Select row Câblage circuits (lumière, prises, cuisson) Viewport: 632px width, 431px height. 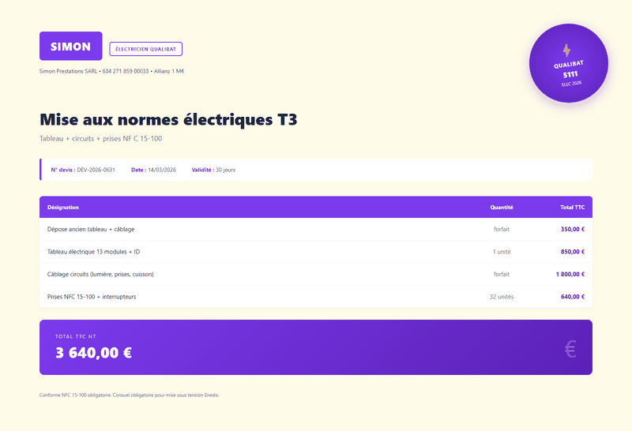tap(316, 275)
